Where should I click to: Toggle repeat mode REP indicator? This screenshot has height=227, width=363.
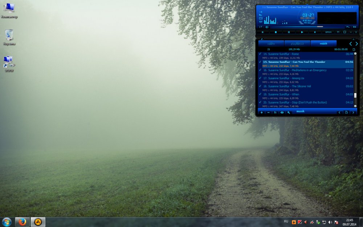pyautogui.click(x=261, y=22)
